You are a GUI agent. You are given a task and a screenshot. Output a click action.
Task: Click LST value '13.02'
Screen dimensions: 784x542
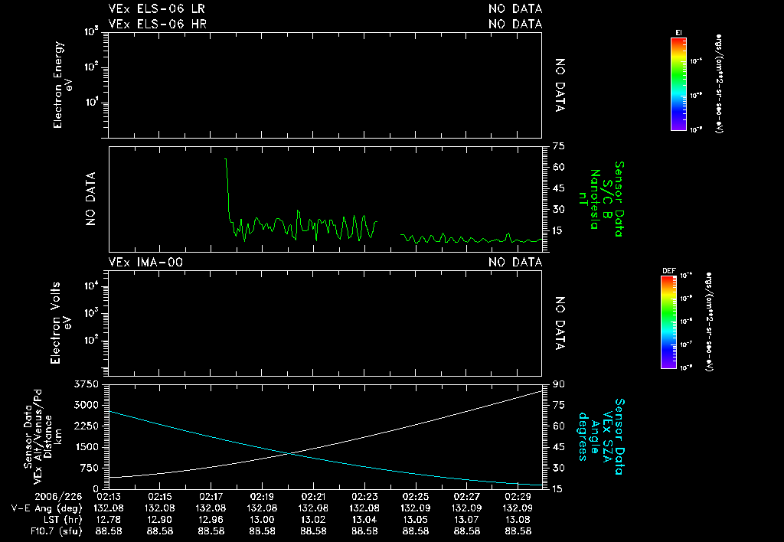pyautogui.click(x=313, y=520)
